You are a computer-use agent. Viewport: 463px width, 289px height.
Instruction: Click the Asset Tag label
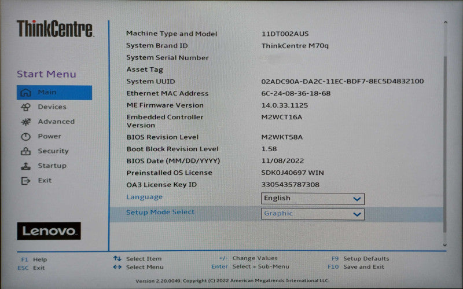(145, 69)
